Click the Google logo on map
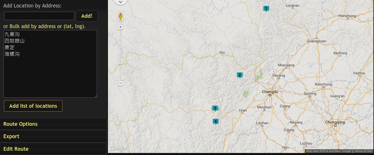This screenshot has height=155, width=374. (118, 148)
